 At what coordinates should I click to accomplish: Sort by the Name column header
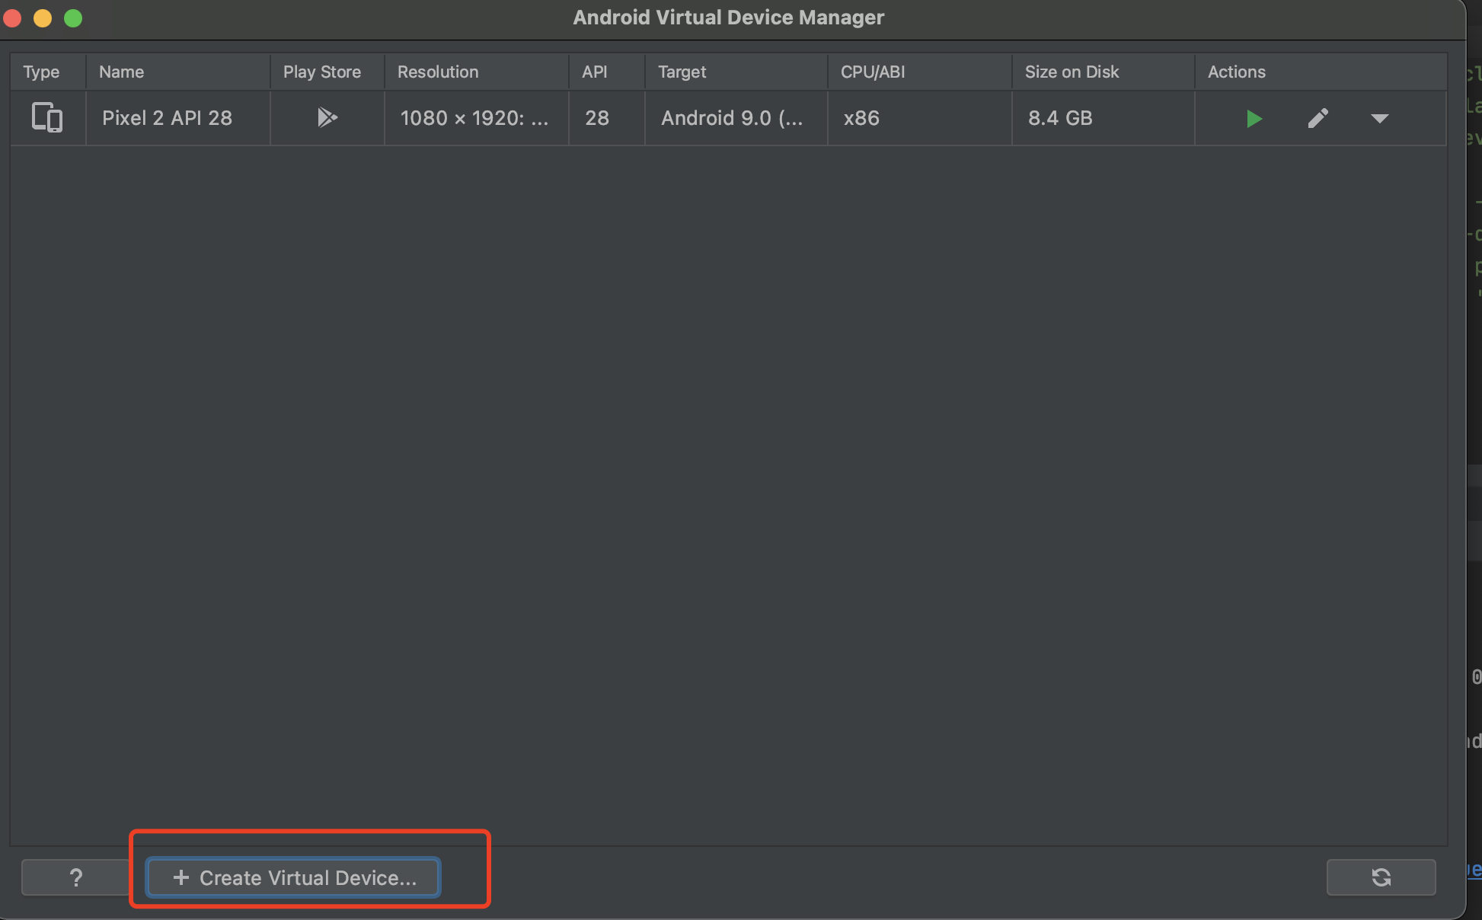[x=122, y=72]
